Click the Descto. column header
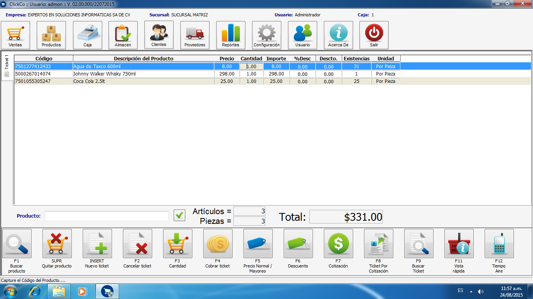533x299 pixels. click(x=329, y=58)
